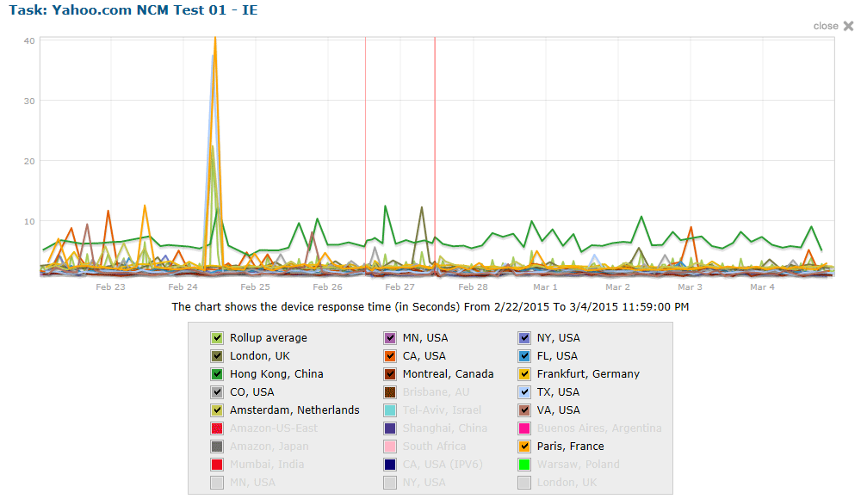Screen dimensions: 861x499
Task: Click the Mar 4 axis label
Action: click(762, 286)
